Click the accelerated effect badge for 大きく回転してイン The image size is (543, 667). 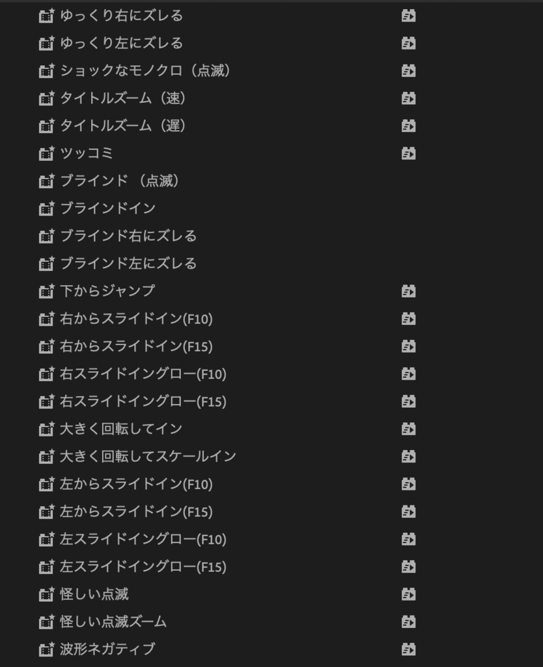tap(408, 429)
